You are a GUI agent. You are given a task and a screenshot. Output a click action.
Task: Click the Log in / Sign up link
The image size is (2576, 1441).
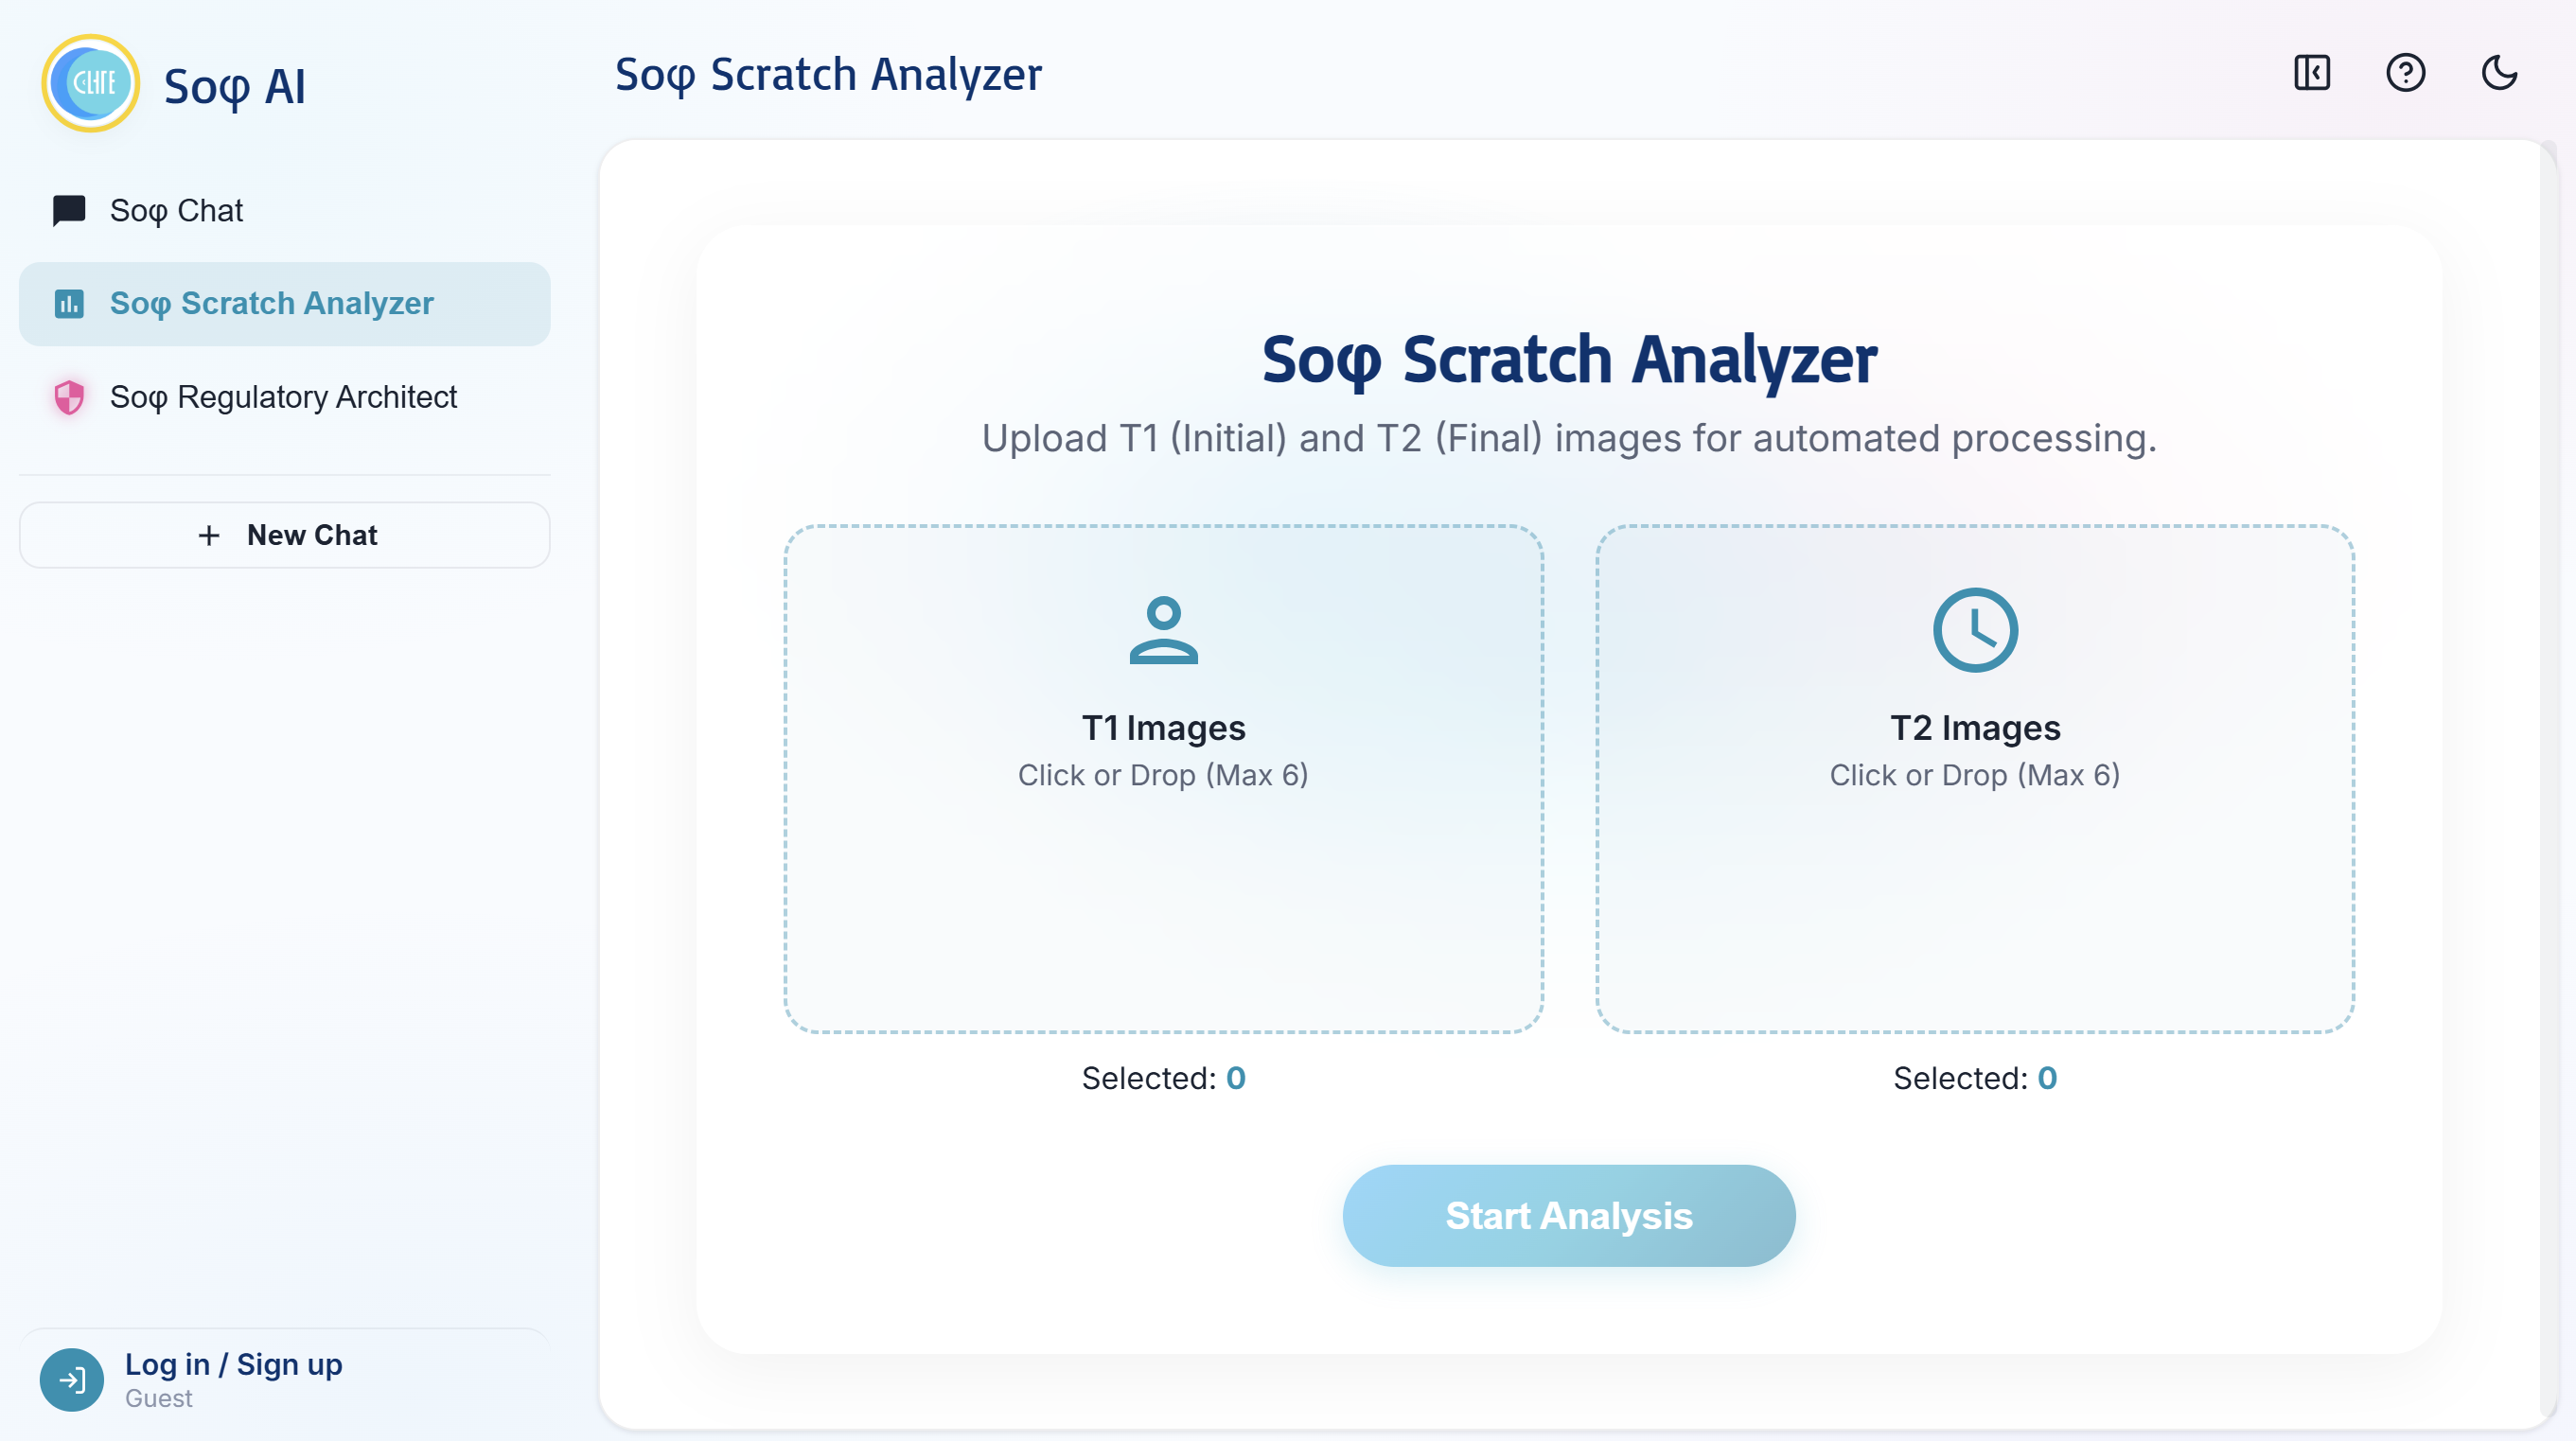[x=233, y=1365]
